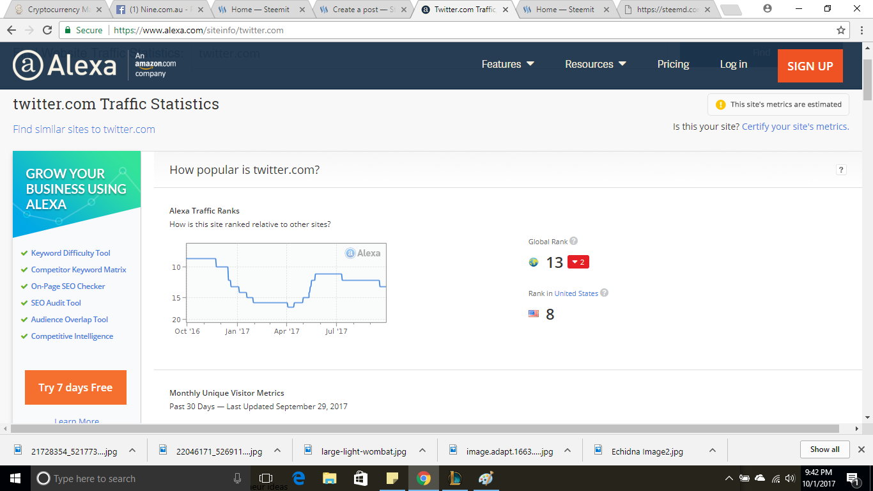This screenshot has height=491, width=873.
Task: Open Find similar sites to twitter.com link
Action: 84,129
